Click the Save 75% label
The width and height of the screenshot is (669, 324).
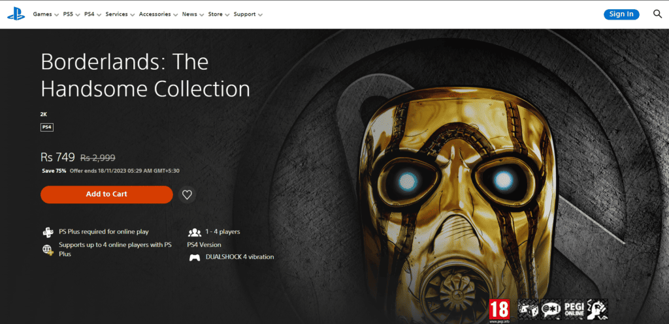point(54,171)
